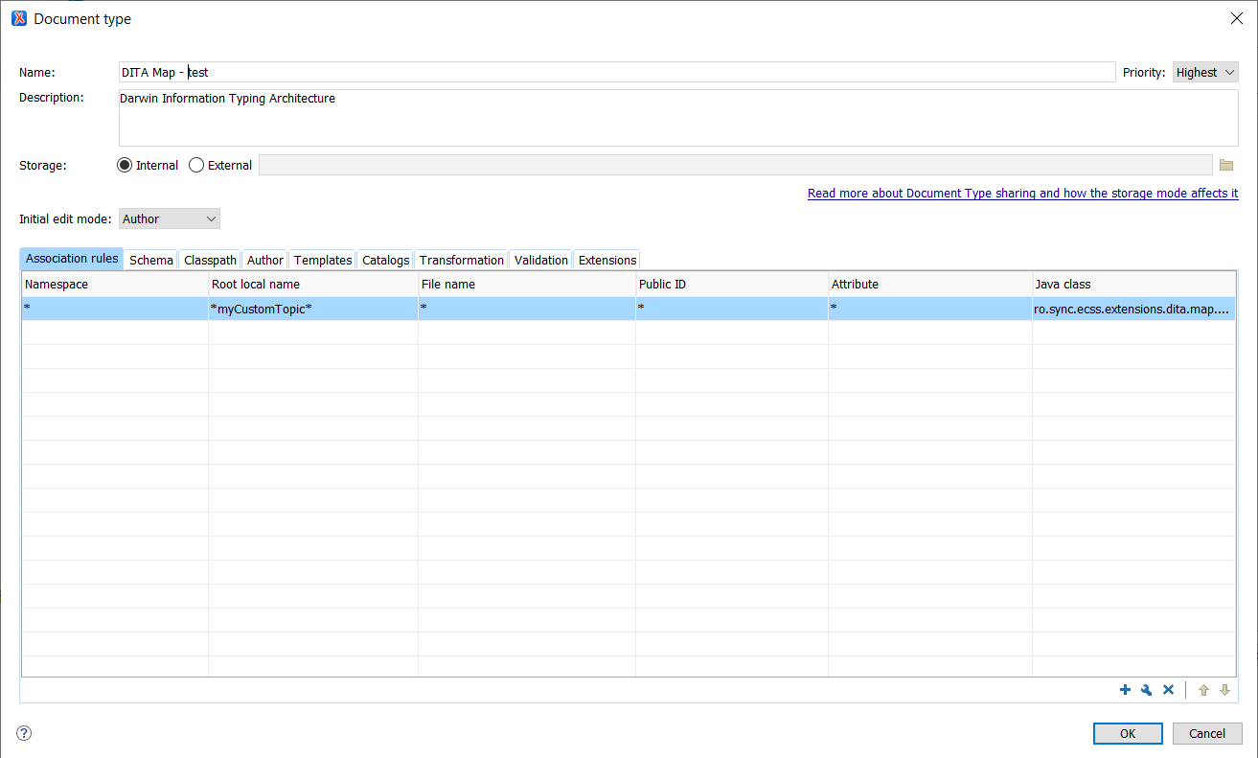The image size is (1258, 758).
Task: Edit the selected rule with wrench icon
Action: click(1146, 690)
